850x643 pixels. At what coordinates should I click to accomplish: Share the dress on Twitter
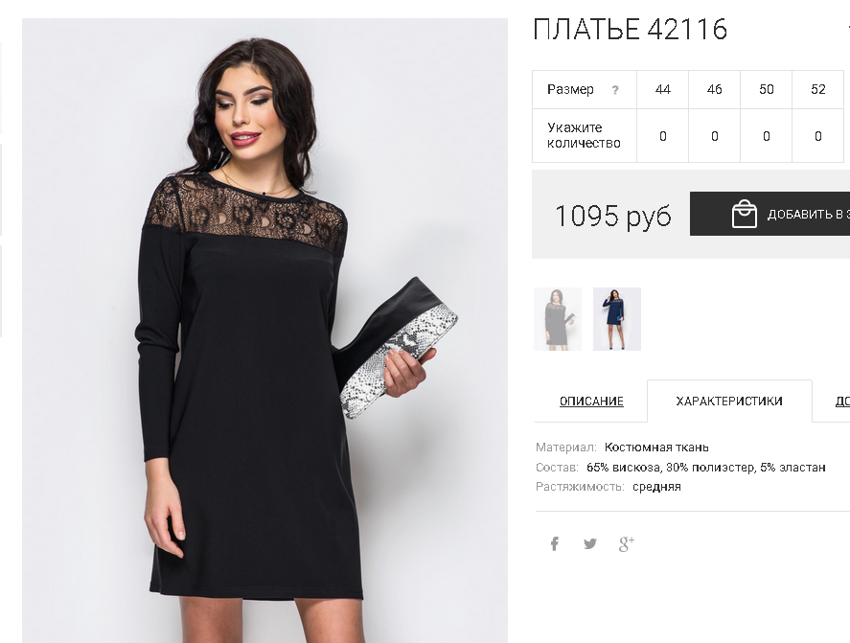click(x=589, y=543)
